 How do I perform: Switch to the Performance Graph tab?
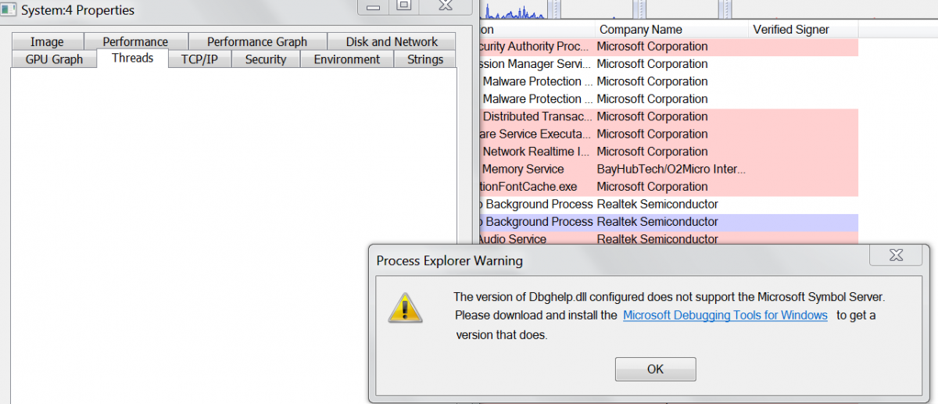click(x=257, y=42)
